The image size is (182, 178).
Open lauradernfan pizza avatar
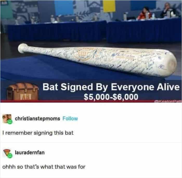point(7,153)
